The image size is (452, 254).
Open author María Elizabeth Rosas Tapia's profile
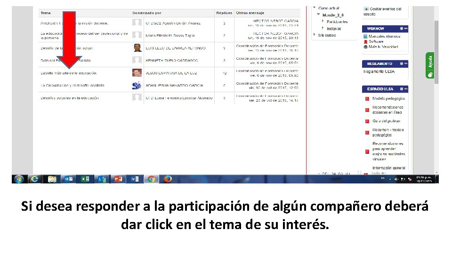click(170, 36)
